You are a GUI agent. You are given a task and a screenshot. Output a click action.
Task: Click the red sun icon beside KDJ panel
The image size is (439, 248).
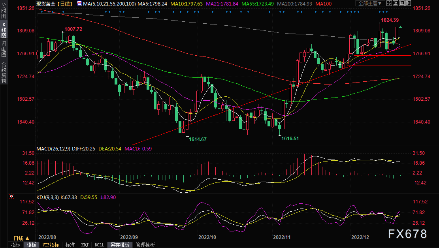[11, 197]
